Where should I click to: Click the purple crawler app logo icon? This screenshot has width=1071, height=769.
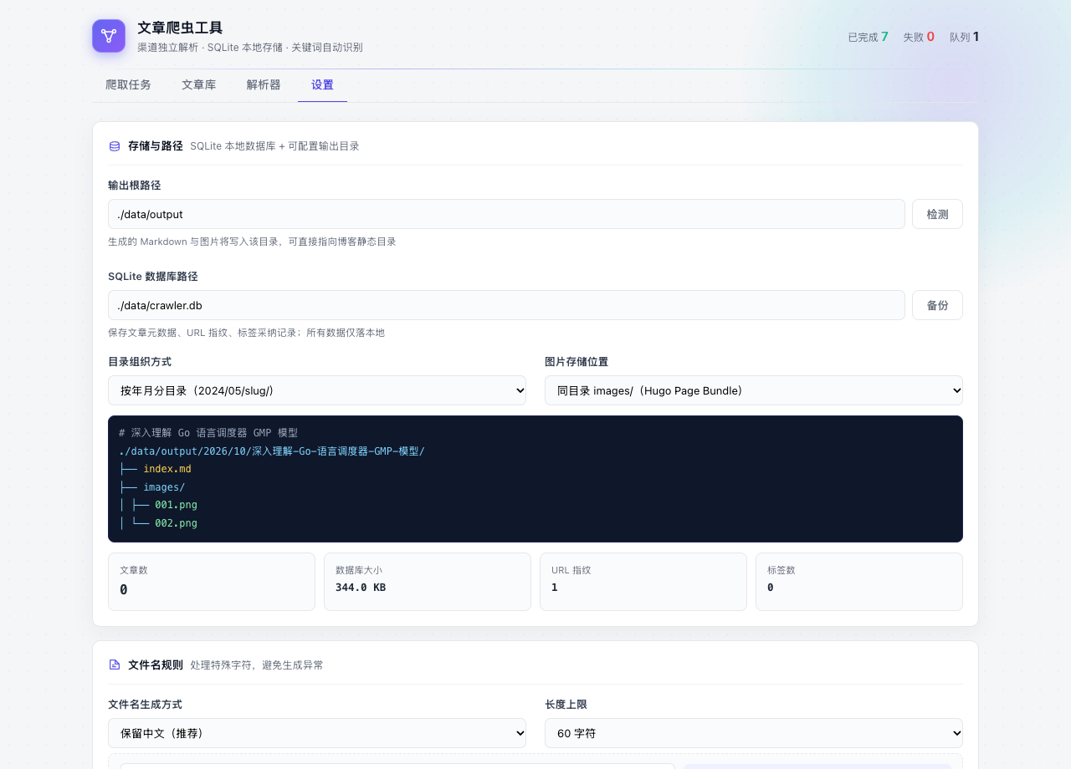[109, 36]
